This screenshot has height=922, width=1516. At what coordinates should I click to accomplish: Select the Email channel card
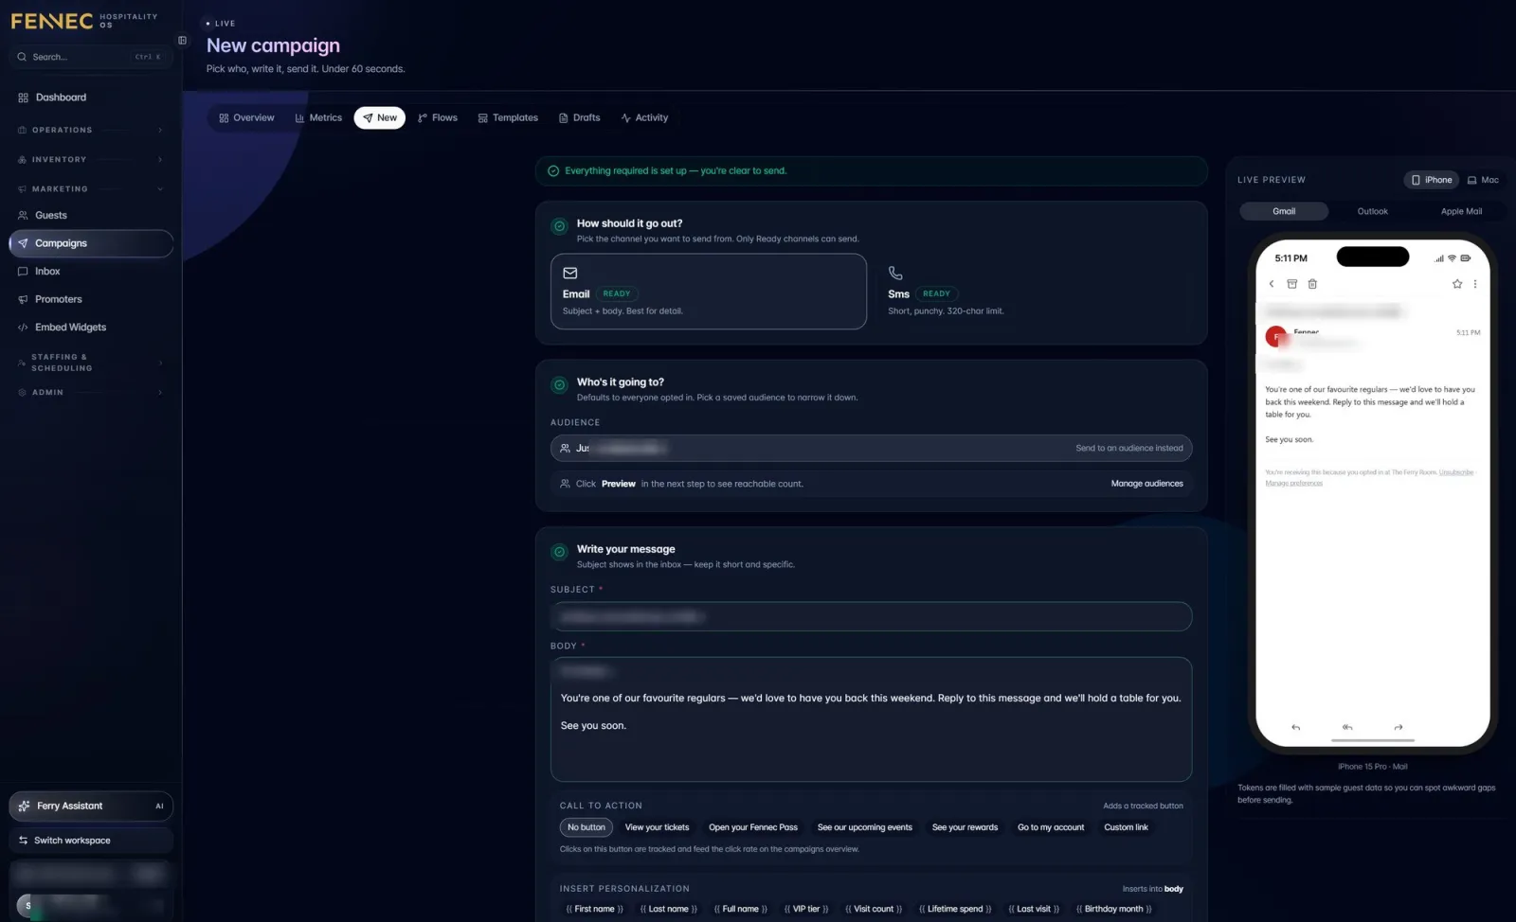point(708,292)
